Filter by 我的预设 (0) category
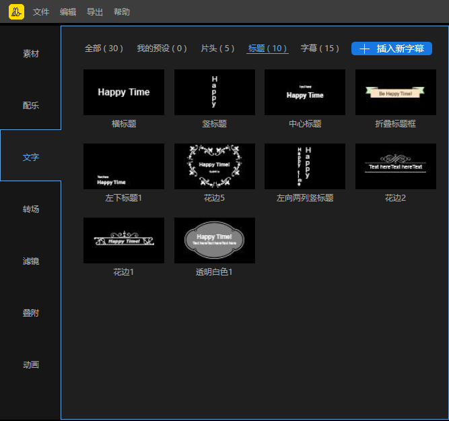This screenshot has width=449, height=421. [x=162, y=48]
